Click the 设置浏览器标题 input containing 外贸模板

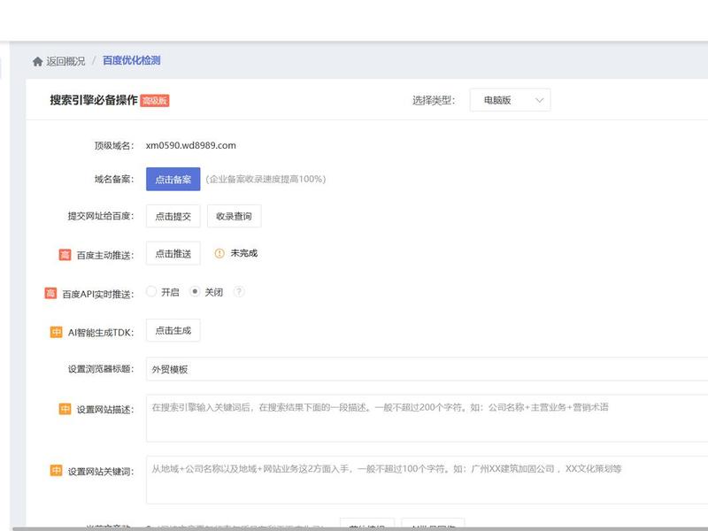[x=427, y=369]
